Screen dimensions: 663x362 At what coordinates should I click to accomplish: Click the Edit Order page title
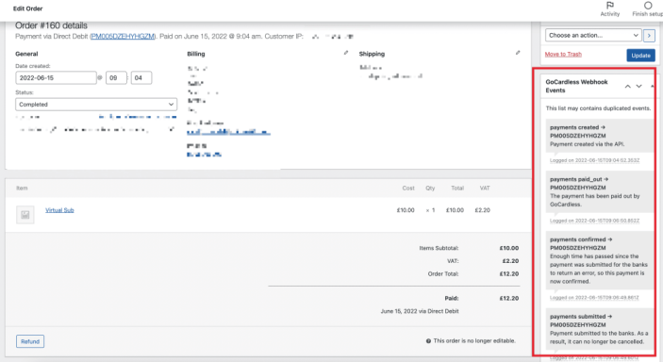point(28,8)
